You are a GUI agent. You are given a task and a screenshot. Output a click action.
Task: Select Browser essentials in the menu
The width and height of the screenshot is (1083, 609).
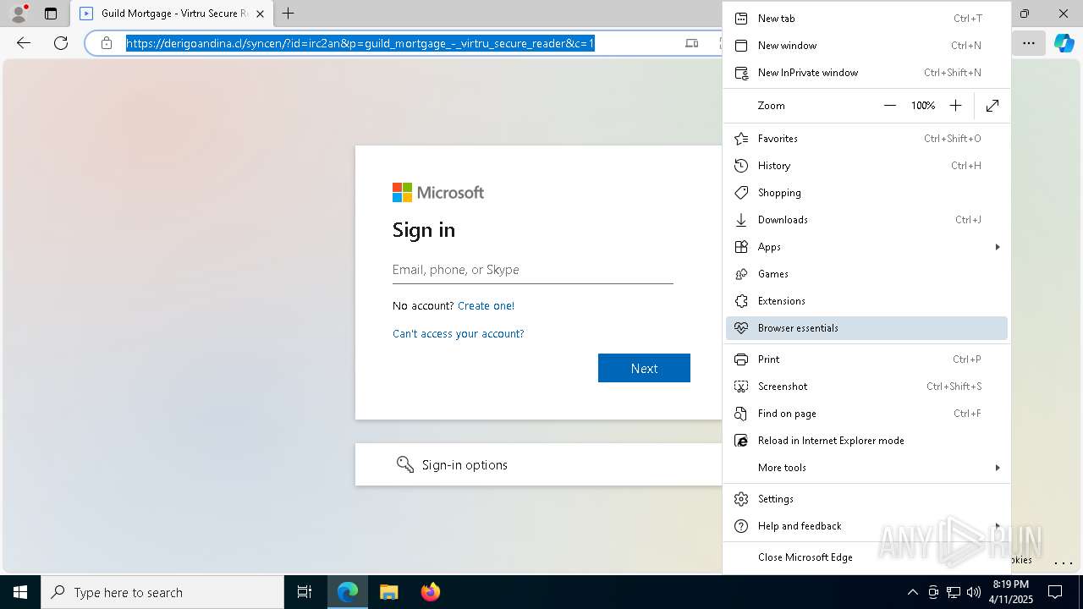(x=866, y=328)
